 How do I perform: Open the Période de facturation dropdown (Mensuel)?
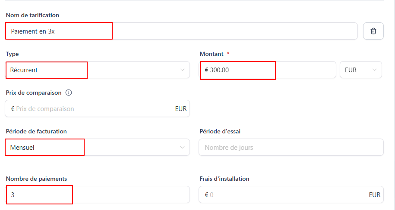(97, 147)
